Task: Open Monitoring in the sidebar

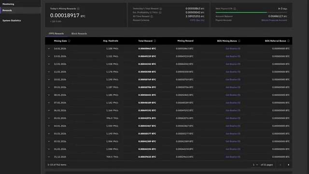Action: [x=8, y=4]
